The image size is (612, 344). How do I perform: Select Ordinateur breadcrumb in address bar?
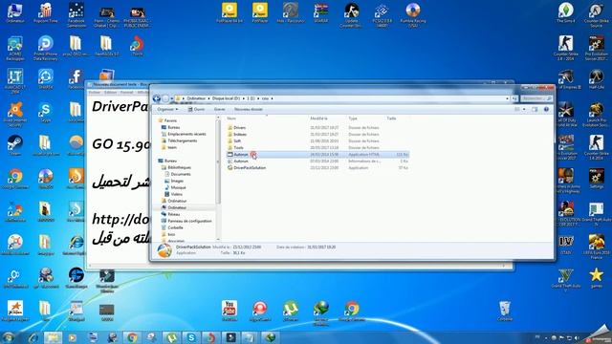(x=196, y=98)
